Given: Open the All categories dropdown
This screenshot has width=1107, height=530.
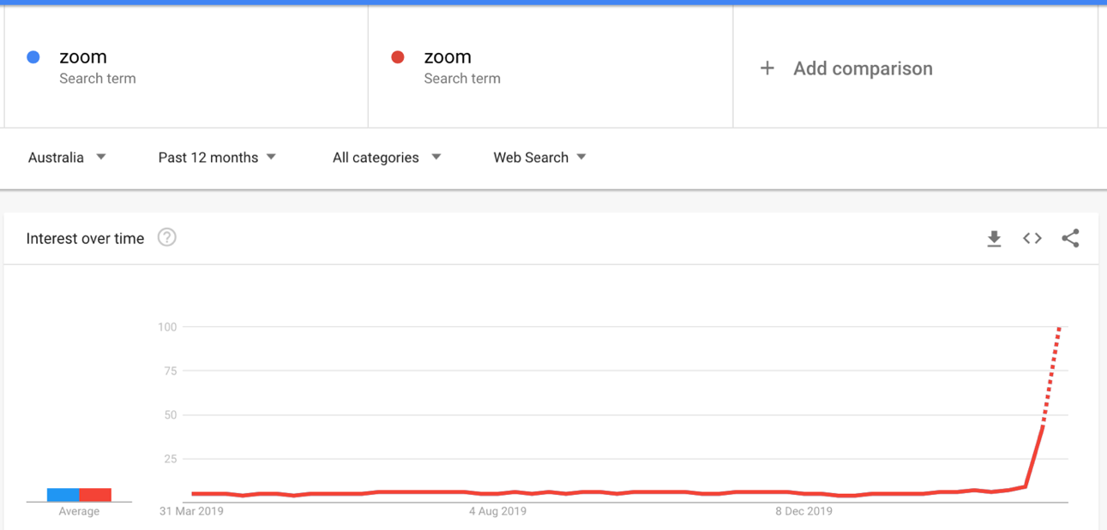Looking at the screenshot, I should pyautogui.click(x=387, y=158).
